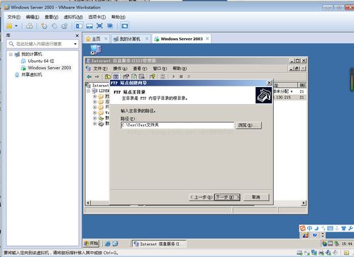
Task: Click the 取消 cancel button
Action: (x=256, y=197)
